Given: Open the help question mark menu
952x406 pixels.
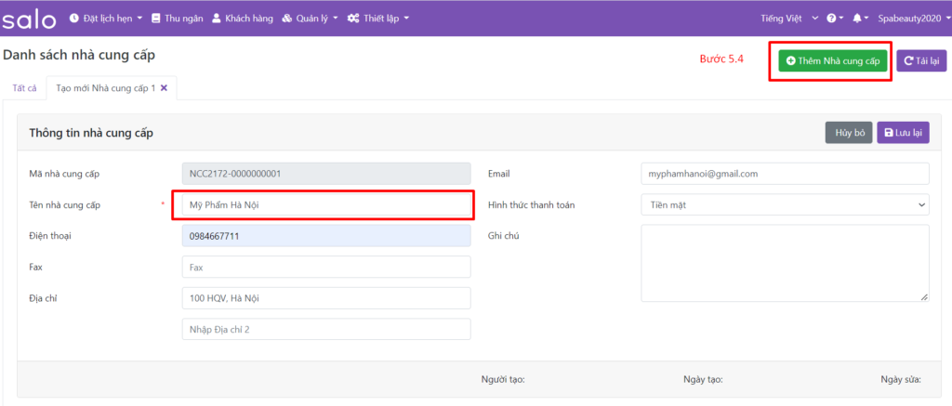Looking at the screenshot, I should tap(834, 19).
